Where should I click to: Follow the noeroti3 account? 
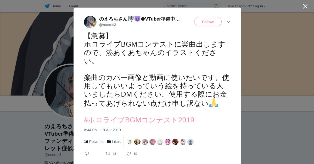208,22
